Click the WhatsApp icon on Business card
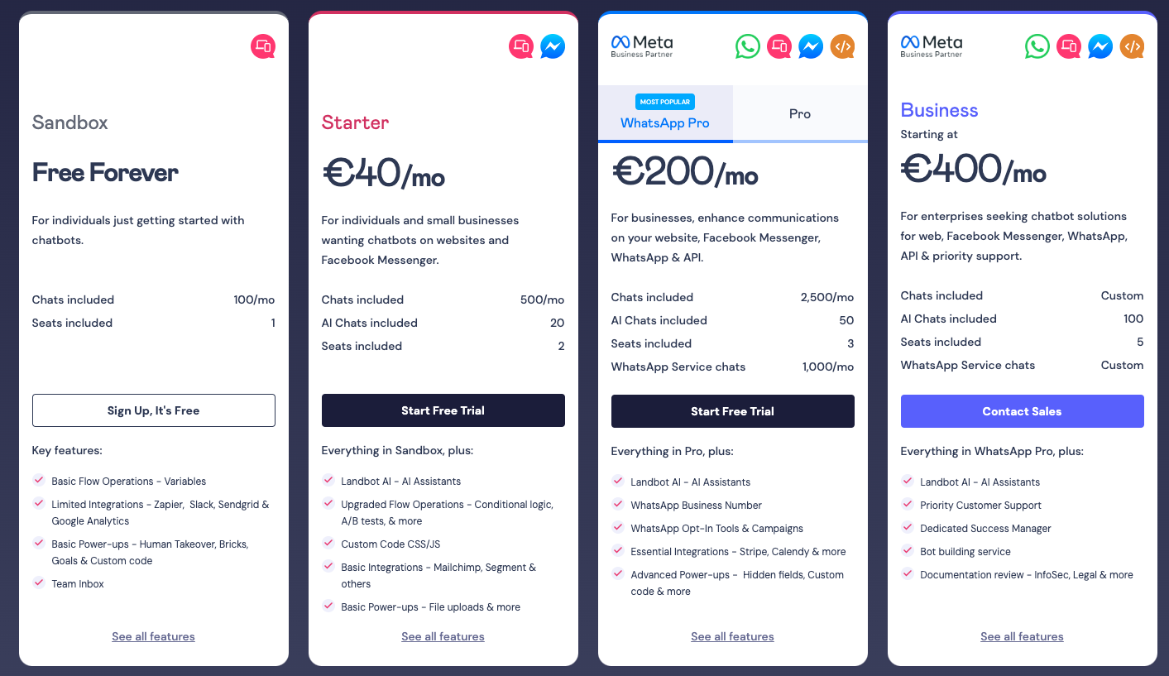This screenshot has width=1169, height=676. 1037,46
